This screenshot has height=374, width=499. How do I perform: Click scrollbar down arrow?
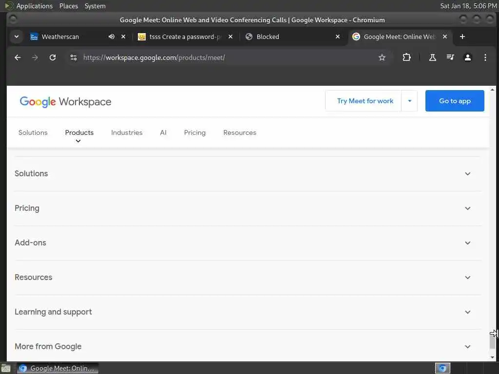[492, 357]
